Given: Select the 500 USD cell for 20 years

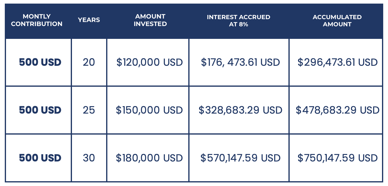Looking at the screenshot, I should (x=40, y=62).
